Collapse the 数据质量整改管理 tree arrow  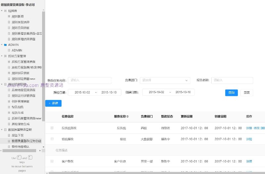[2, 130]
